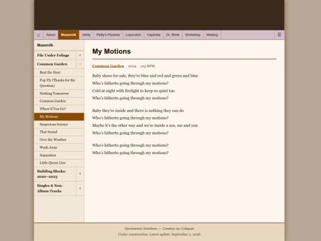This screenshot has width=321, height=241.
Task: Open the Where'd You Go? song
Action: click(x=59, y=109)
